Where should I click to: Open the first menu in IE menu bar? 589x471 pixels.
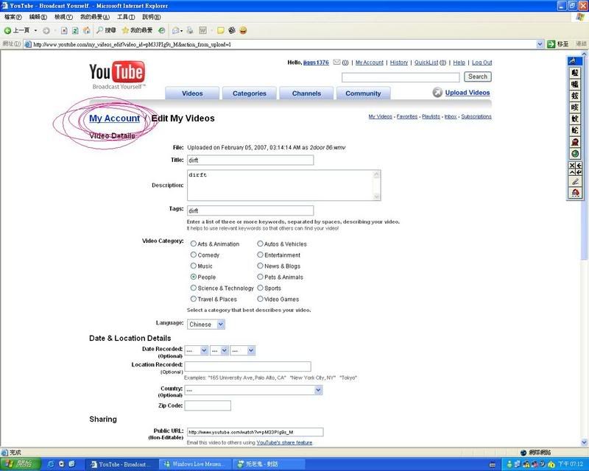click(13, 17)
